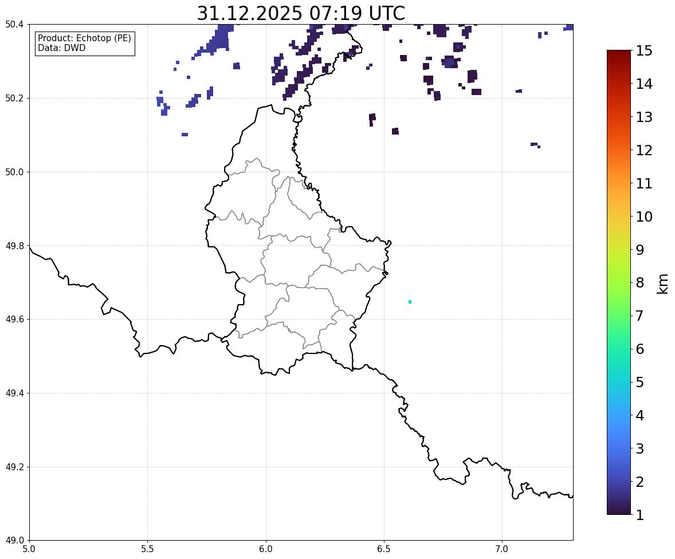Click colorbar tick label 6
Screen dimensions: 675x559
[640, 349]
